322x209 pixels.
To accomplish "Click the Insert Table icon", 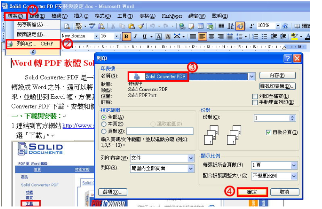I will [201, 26].
